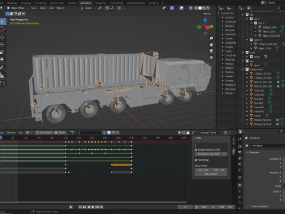This screenshot has height=214, width=285.
Task: Switch to wireframe viewport shading
Action: (x=196, y=8)
